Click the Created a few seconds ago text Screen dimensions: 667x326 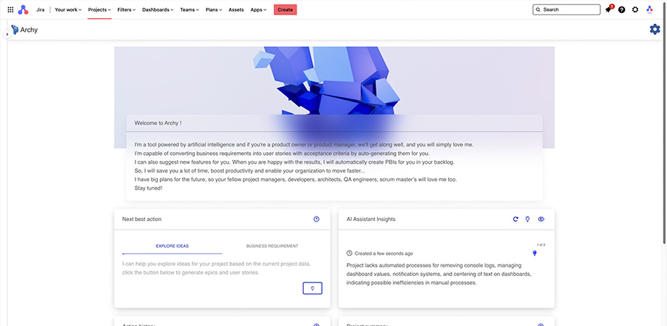tap(384, 254)
